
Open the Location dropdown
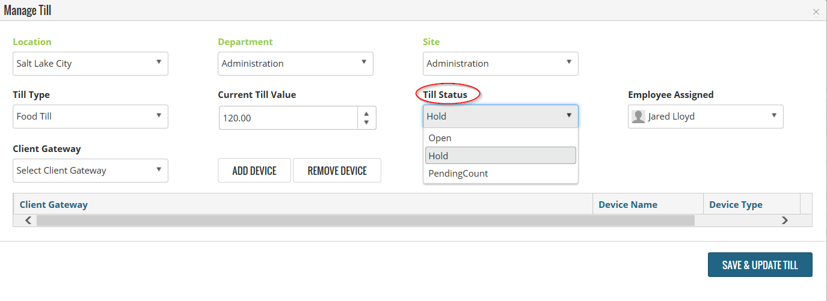pos(90,64)
